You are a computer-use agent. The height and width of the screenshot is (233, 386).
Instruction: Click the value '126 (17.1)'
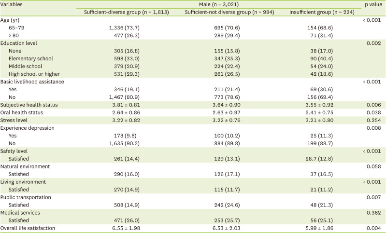coord(227,174)
